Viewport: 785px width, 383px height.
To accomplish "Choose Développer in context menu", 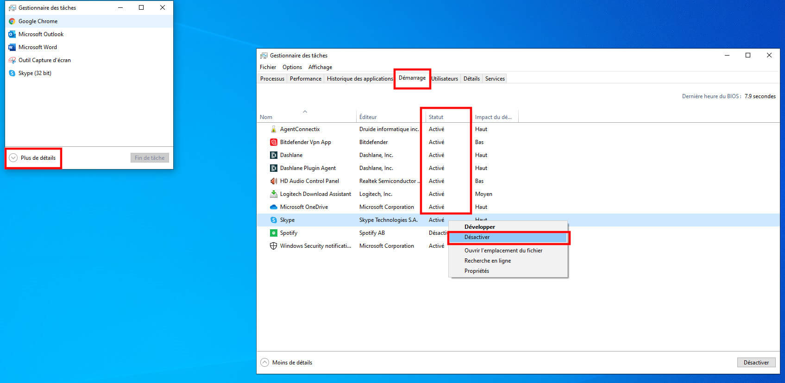I will pos(508,227).
